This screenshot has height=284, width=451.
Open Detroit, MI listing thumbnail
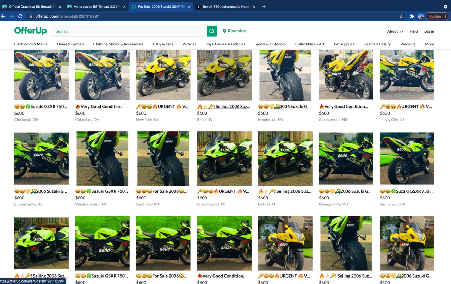285,159
